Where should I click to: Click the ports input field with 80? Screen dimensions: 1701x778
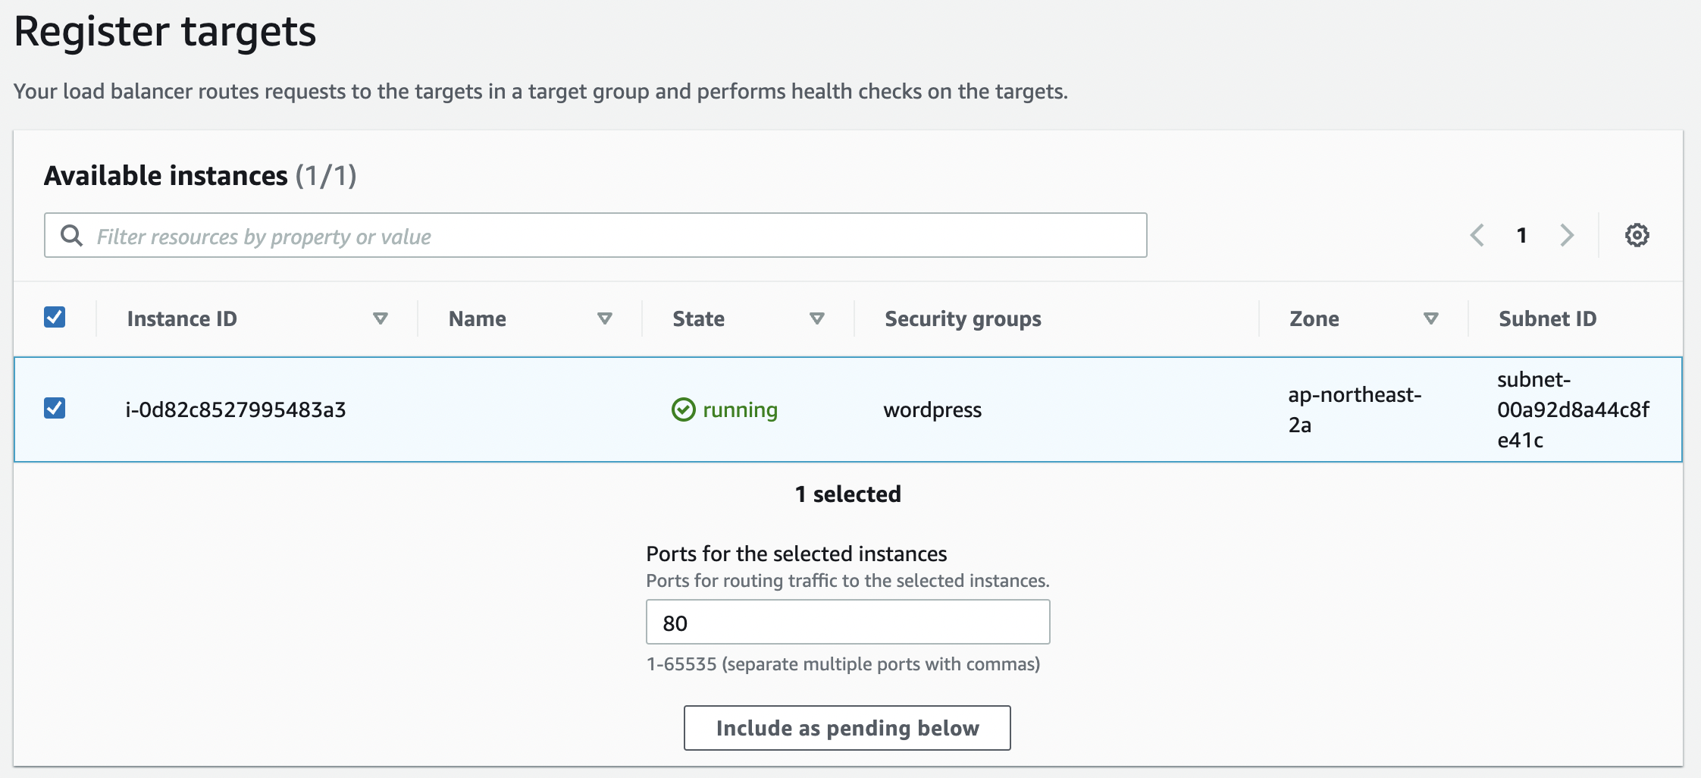coord(847,623)
